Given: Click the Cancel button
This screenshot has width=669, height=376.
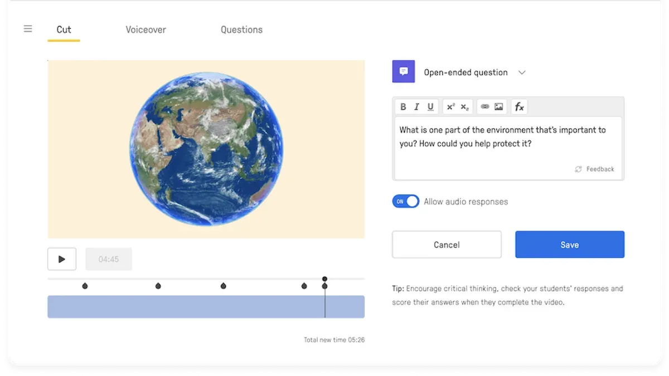Looking at the screenshot, I should pyautogui.click(x=447, y=245).
